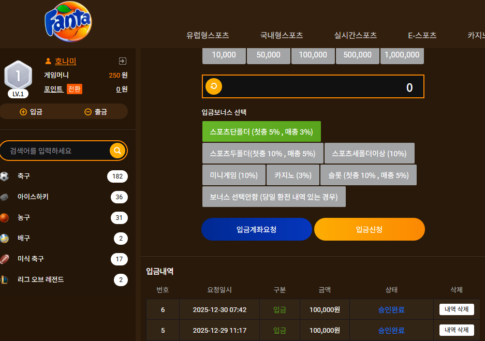Open the 농구 basketball category
The height and width of the screenshot is (341, 485).
64,218
